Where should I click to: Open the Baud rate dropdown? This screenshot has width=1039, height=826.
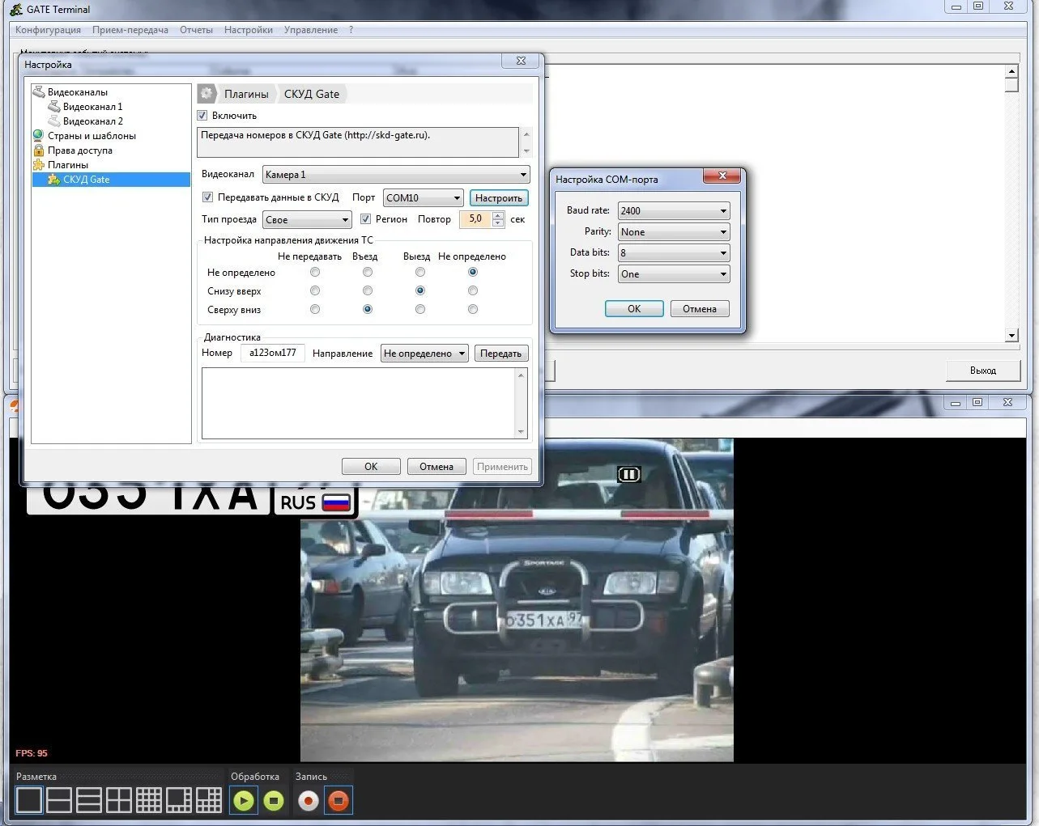(x=674, y=211)
